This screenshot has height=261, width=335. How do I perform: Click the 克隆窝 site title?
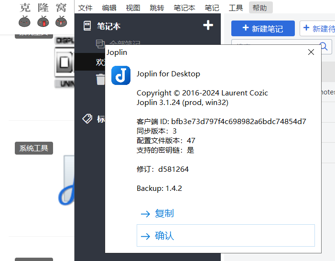click(43, 8)
